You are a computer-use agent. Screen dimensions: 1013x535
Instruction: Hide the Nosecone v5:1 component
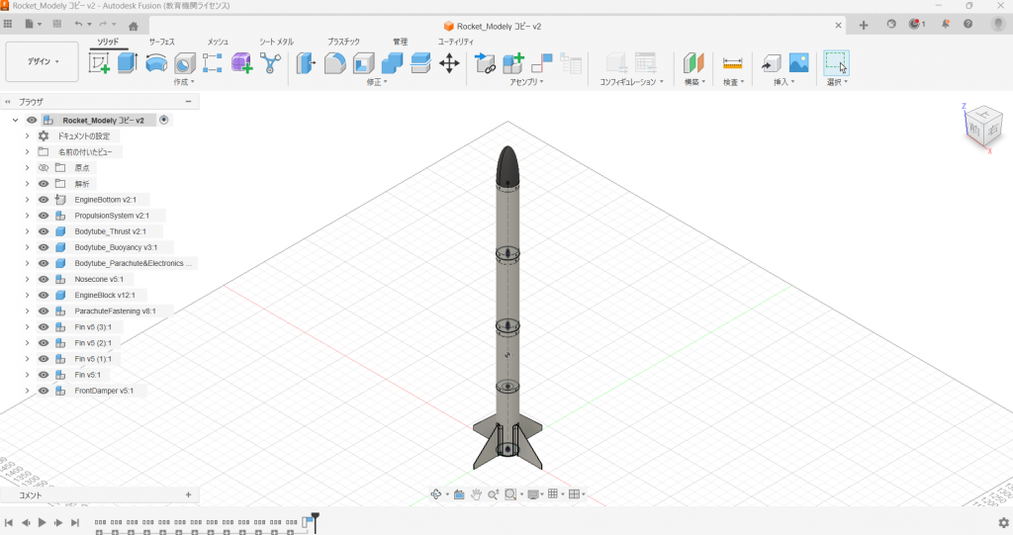click(44, 279)
